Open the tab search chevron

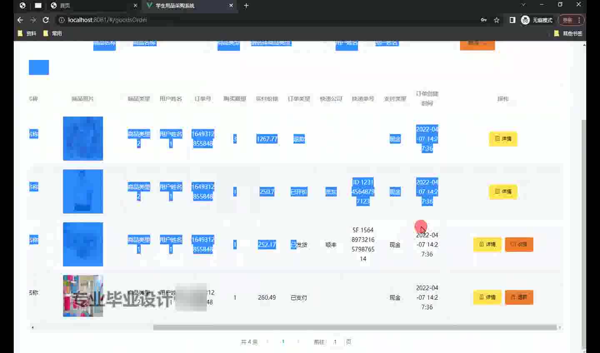point(523,5)
